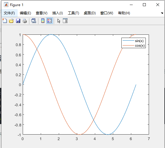This screenshot has width=165, height=148.
Task: Open the 工具(T) menu
Action: pyautogui.click(x=73, y=13)
